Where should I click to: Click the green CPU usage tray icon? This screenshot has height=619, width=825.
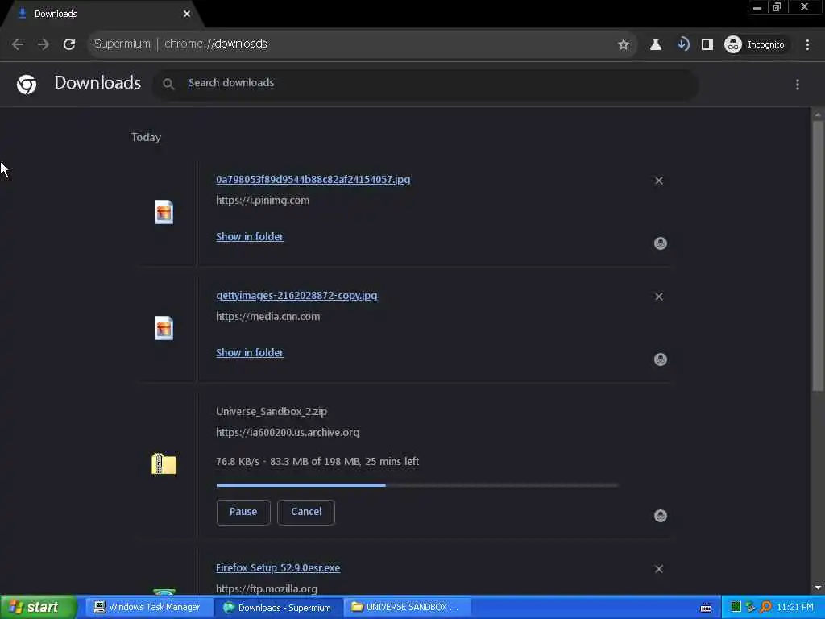(x=736, y=608)
